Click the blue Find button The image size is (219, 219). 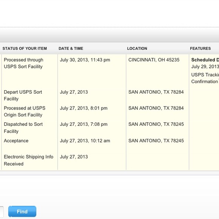click(x=22, y=211)
